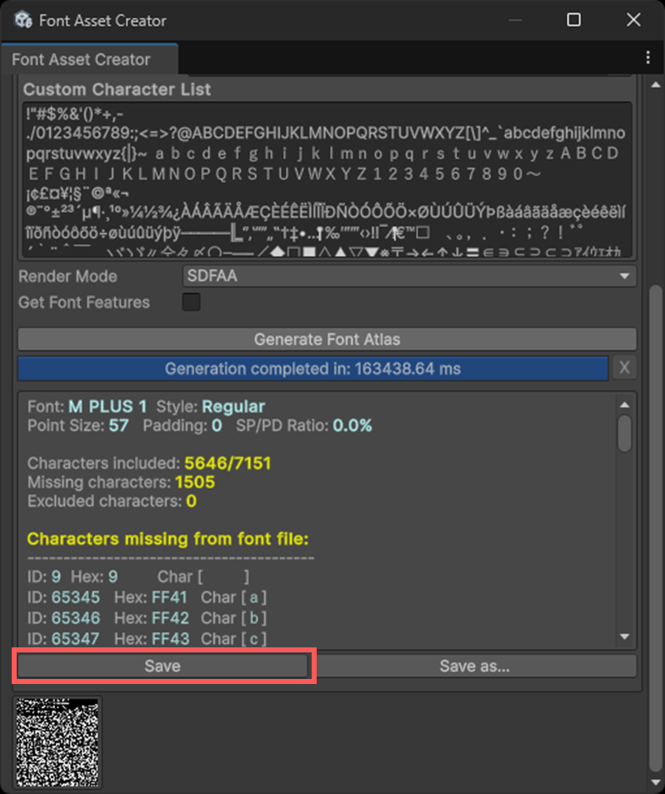The image size is (665, 794).
Task: Maximize the Font Asset Creator window
Action: tap(573, 20)
